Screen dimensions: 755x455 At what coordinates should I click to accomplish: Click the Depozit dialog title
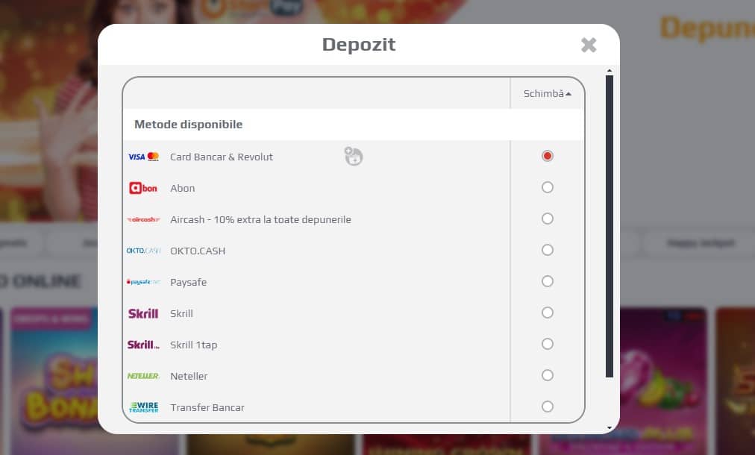[359, 44]
